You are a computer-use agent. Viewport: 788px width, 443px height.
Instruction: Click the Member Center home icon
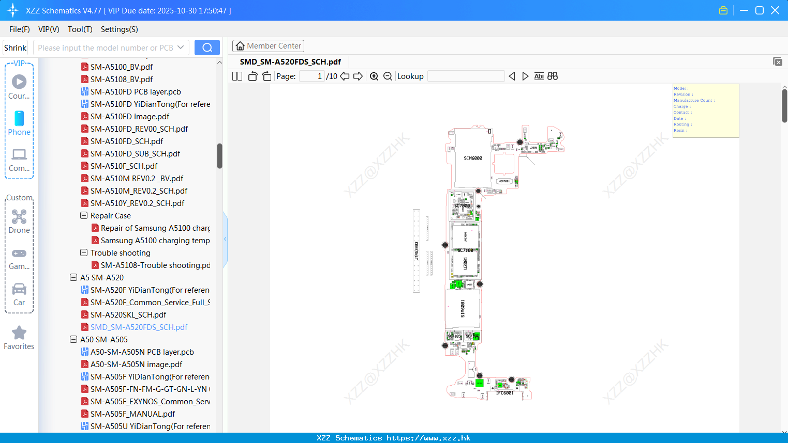(x=240, y=46)
